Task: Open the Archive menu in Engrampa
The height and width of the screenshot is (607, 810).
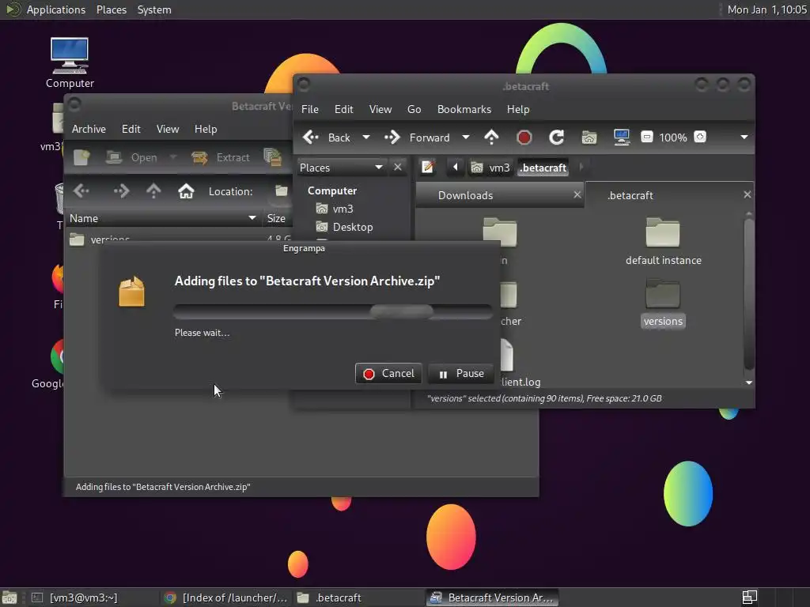Action: click(89, 129)
